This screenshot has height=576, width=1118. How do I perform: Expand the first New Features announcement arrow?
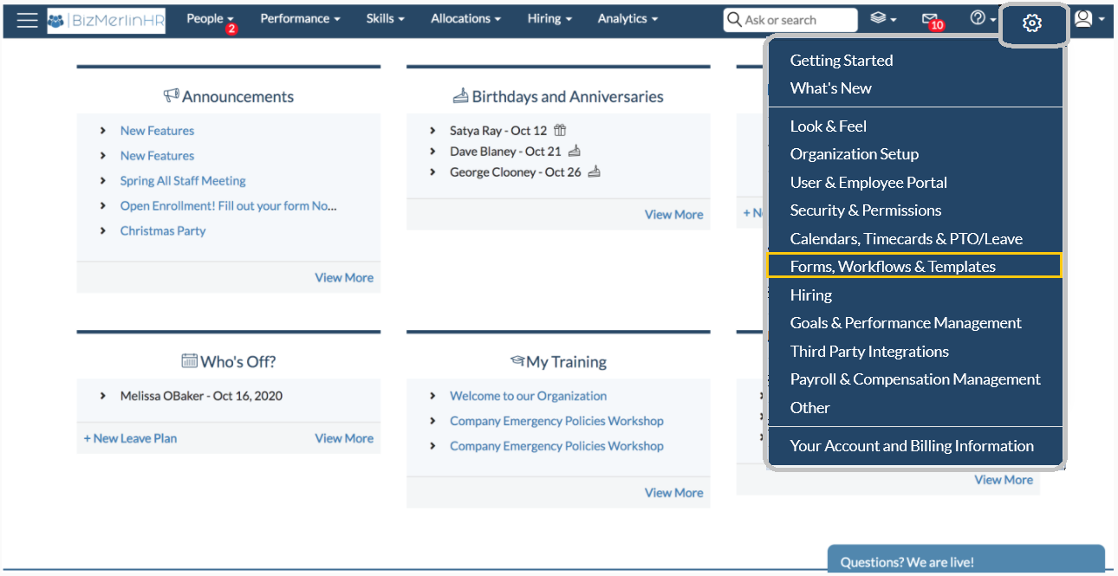click(103, 131)
